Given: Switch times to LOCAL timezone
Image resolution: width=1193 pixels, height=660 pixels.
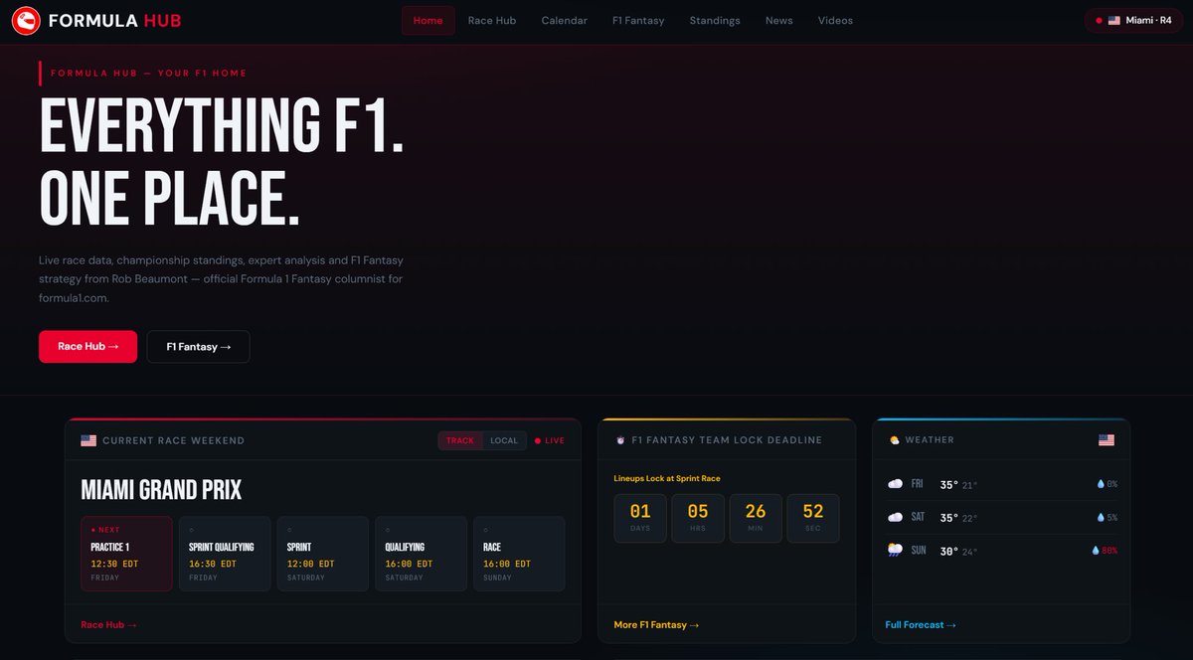Looking at the screenshot, I should click(x=504, y=440).
